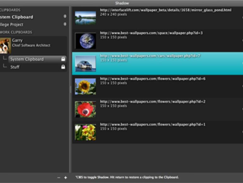Click the flowers/wallpaper.php?id=1 URL
The width and height of the screenshot is (243, 183).
pos(153,124)
